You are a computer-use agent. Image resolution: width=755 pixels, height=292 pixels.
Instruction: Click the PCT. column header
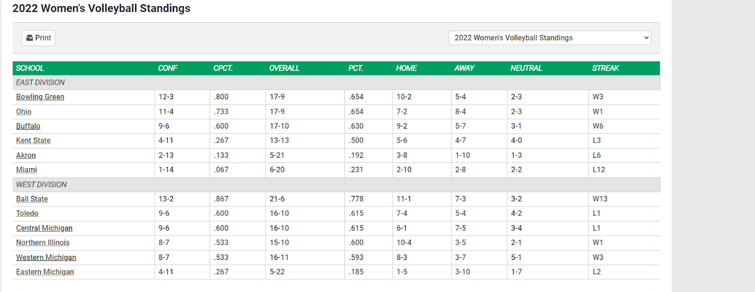[x=355, y=68]
